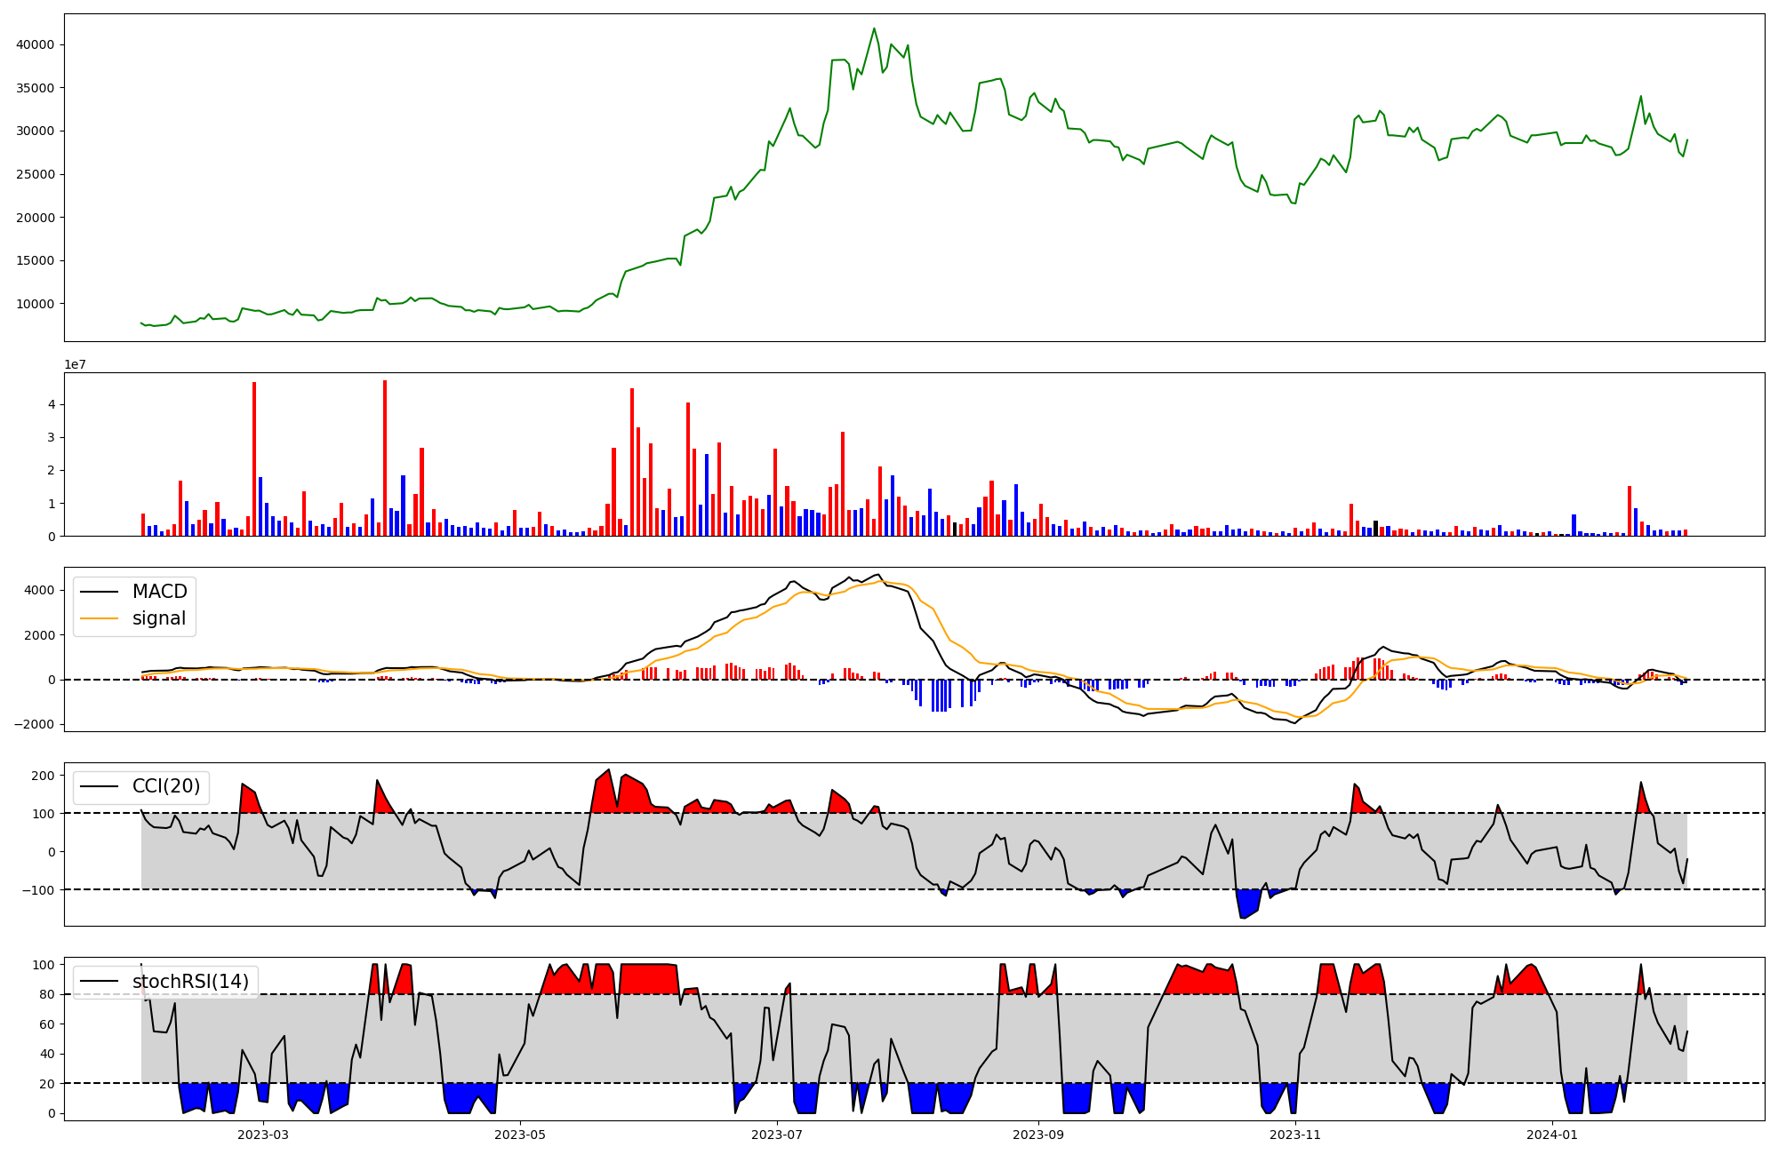This screenshot has width=1778, height=1155.
Task: Click the 2024-01 x-axis date label
Action: click(1552, 1135)
